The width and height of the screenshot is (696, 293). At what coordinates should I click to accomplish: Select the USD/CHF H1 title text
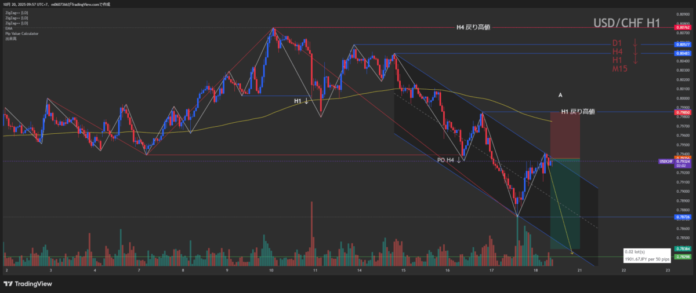pyautogui.click(x=626, y=23)
